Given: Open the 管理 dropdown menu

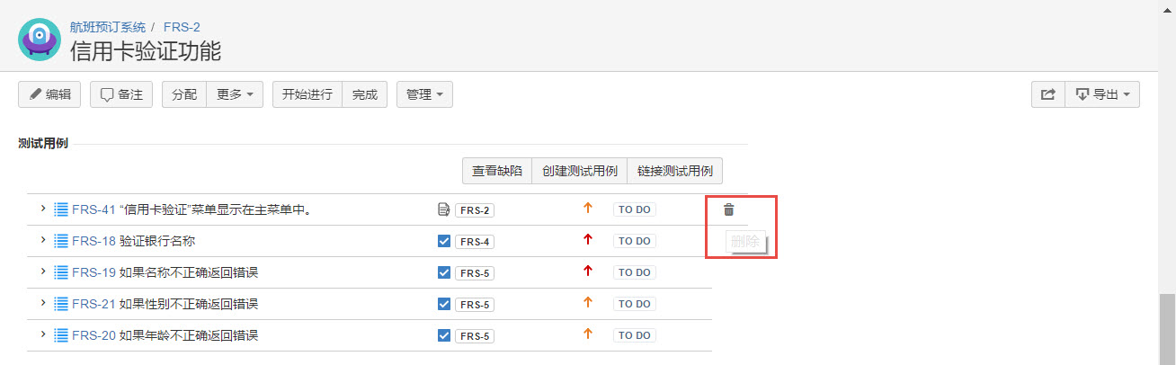Looking at the screenshot, I should (x=424, y=94).
